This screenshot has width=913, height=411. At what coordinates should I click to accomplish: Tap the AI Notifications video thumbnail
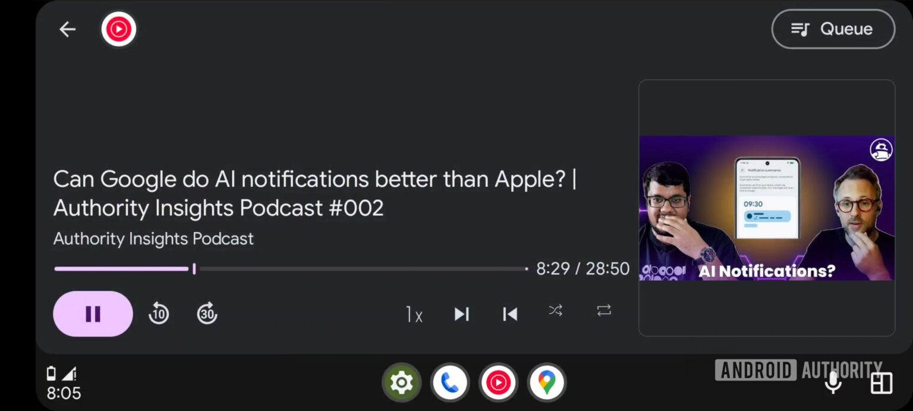[767, 209]
